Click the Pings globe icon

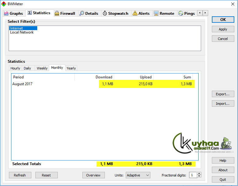click(180, 13)
